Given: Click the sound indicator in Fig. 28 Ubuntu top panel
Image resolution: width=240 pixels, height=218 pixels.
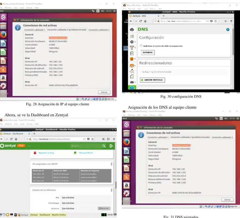Looking at the screenshot, I should pyautogui.click(x=102, y=11).
